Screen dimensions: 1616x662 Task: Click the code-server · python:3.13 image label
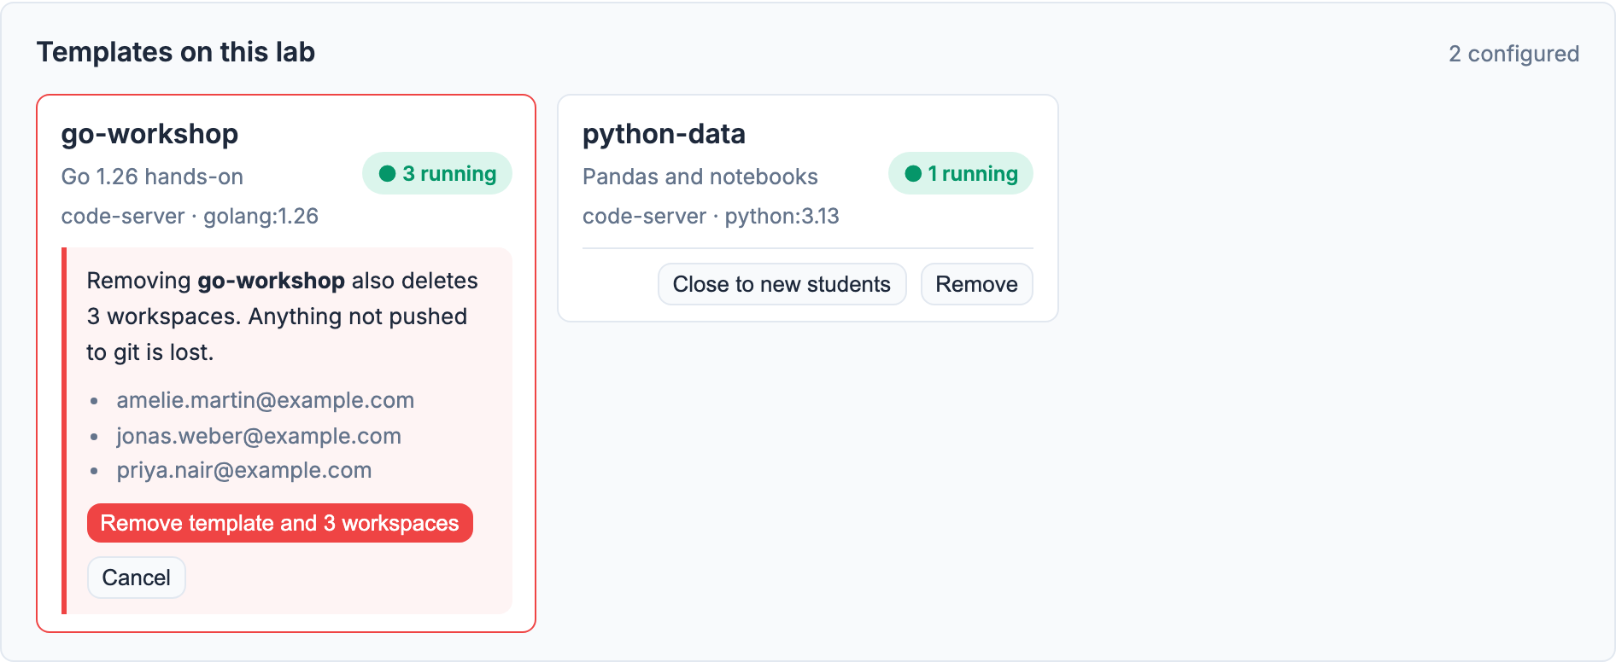711,216
